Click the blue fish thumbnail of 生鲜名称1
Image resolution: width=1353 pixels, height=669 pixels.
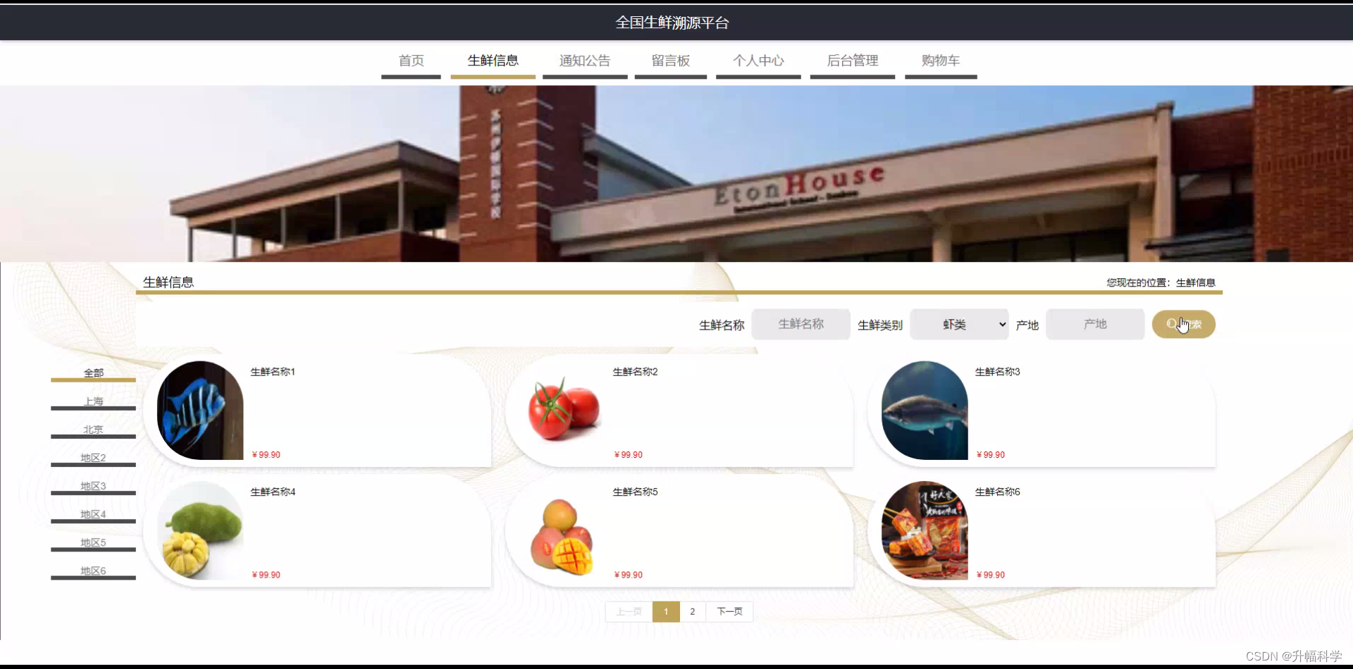[199, 410]
